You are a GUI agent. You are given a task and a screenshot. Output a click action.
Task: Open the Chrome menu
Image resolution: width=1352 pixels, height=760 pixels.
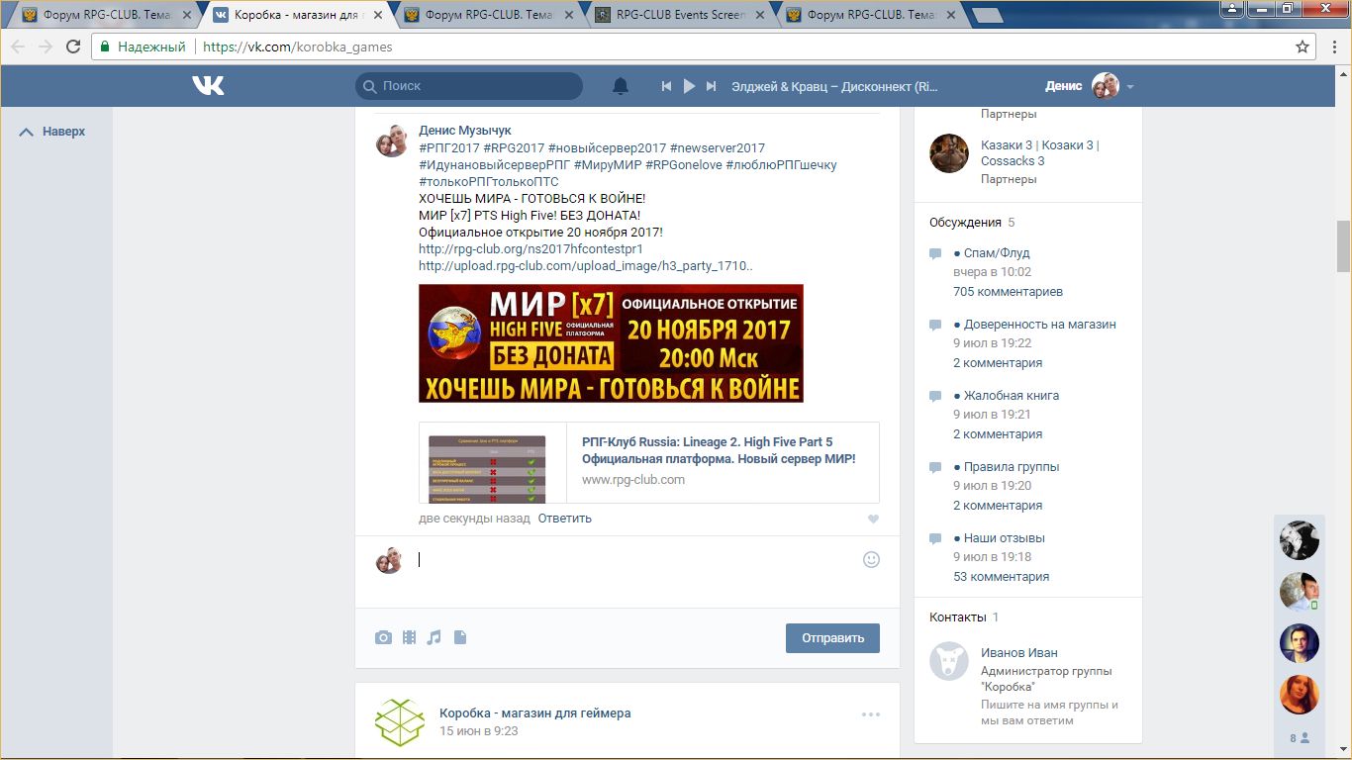(1334, 47)
